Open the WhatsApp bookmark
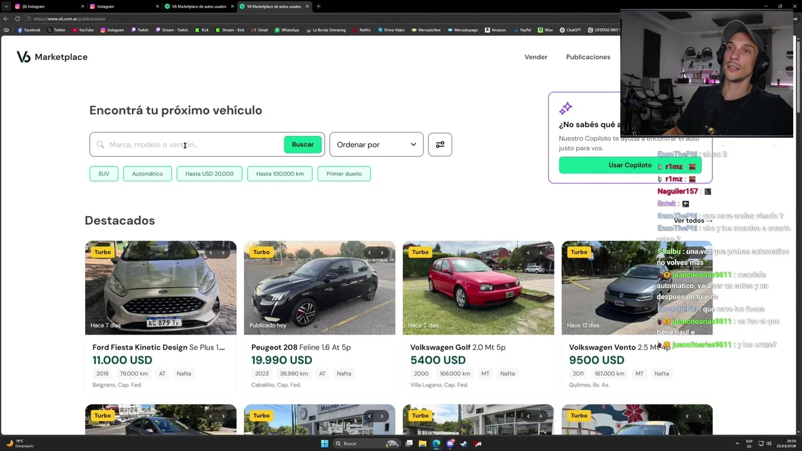Image resolution: width=802 pixels, height=451 pixels. tap(287, 30)
